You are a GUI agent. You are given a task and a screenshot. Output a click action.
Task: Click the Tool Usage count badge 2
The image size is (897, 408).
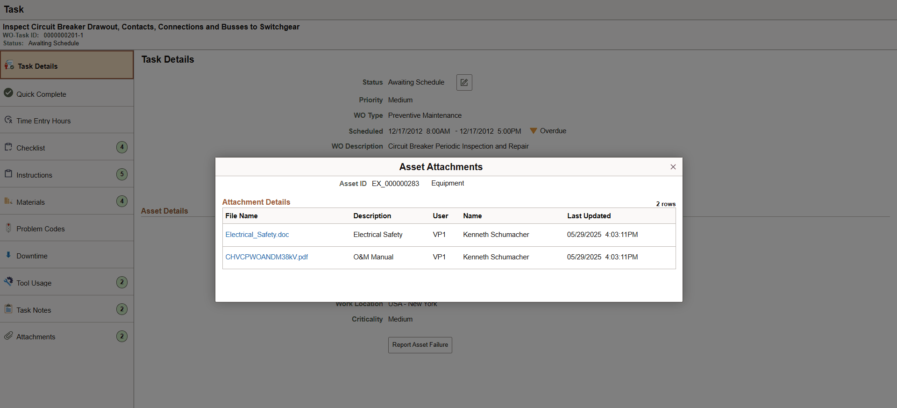[122, 282]
